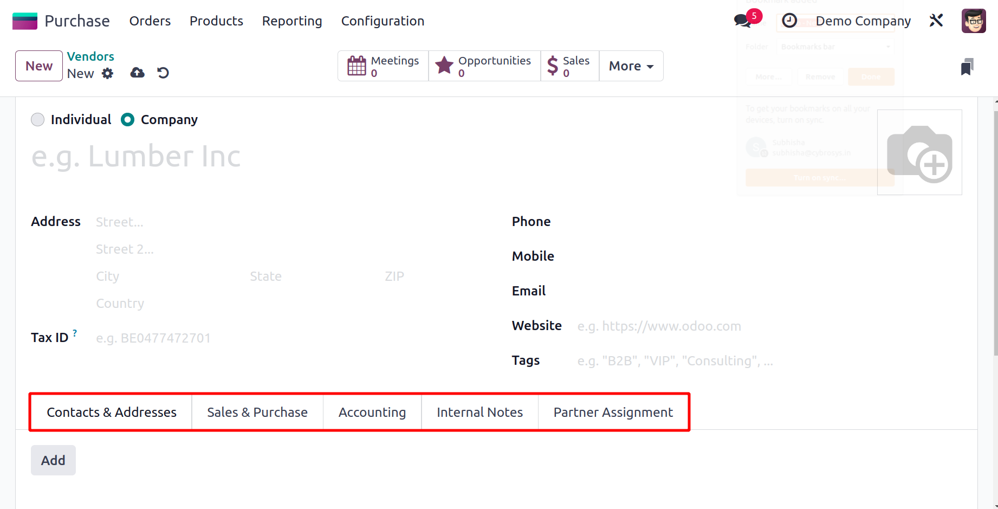Open the chat messages icon

[742, 21]
